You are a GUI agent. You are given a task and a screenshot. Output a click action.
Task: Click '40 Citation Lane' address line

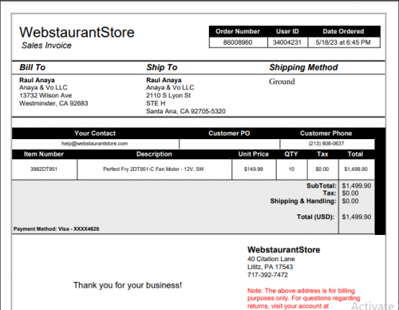click(x=271, y=259)
